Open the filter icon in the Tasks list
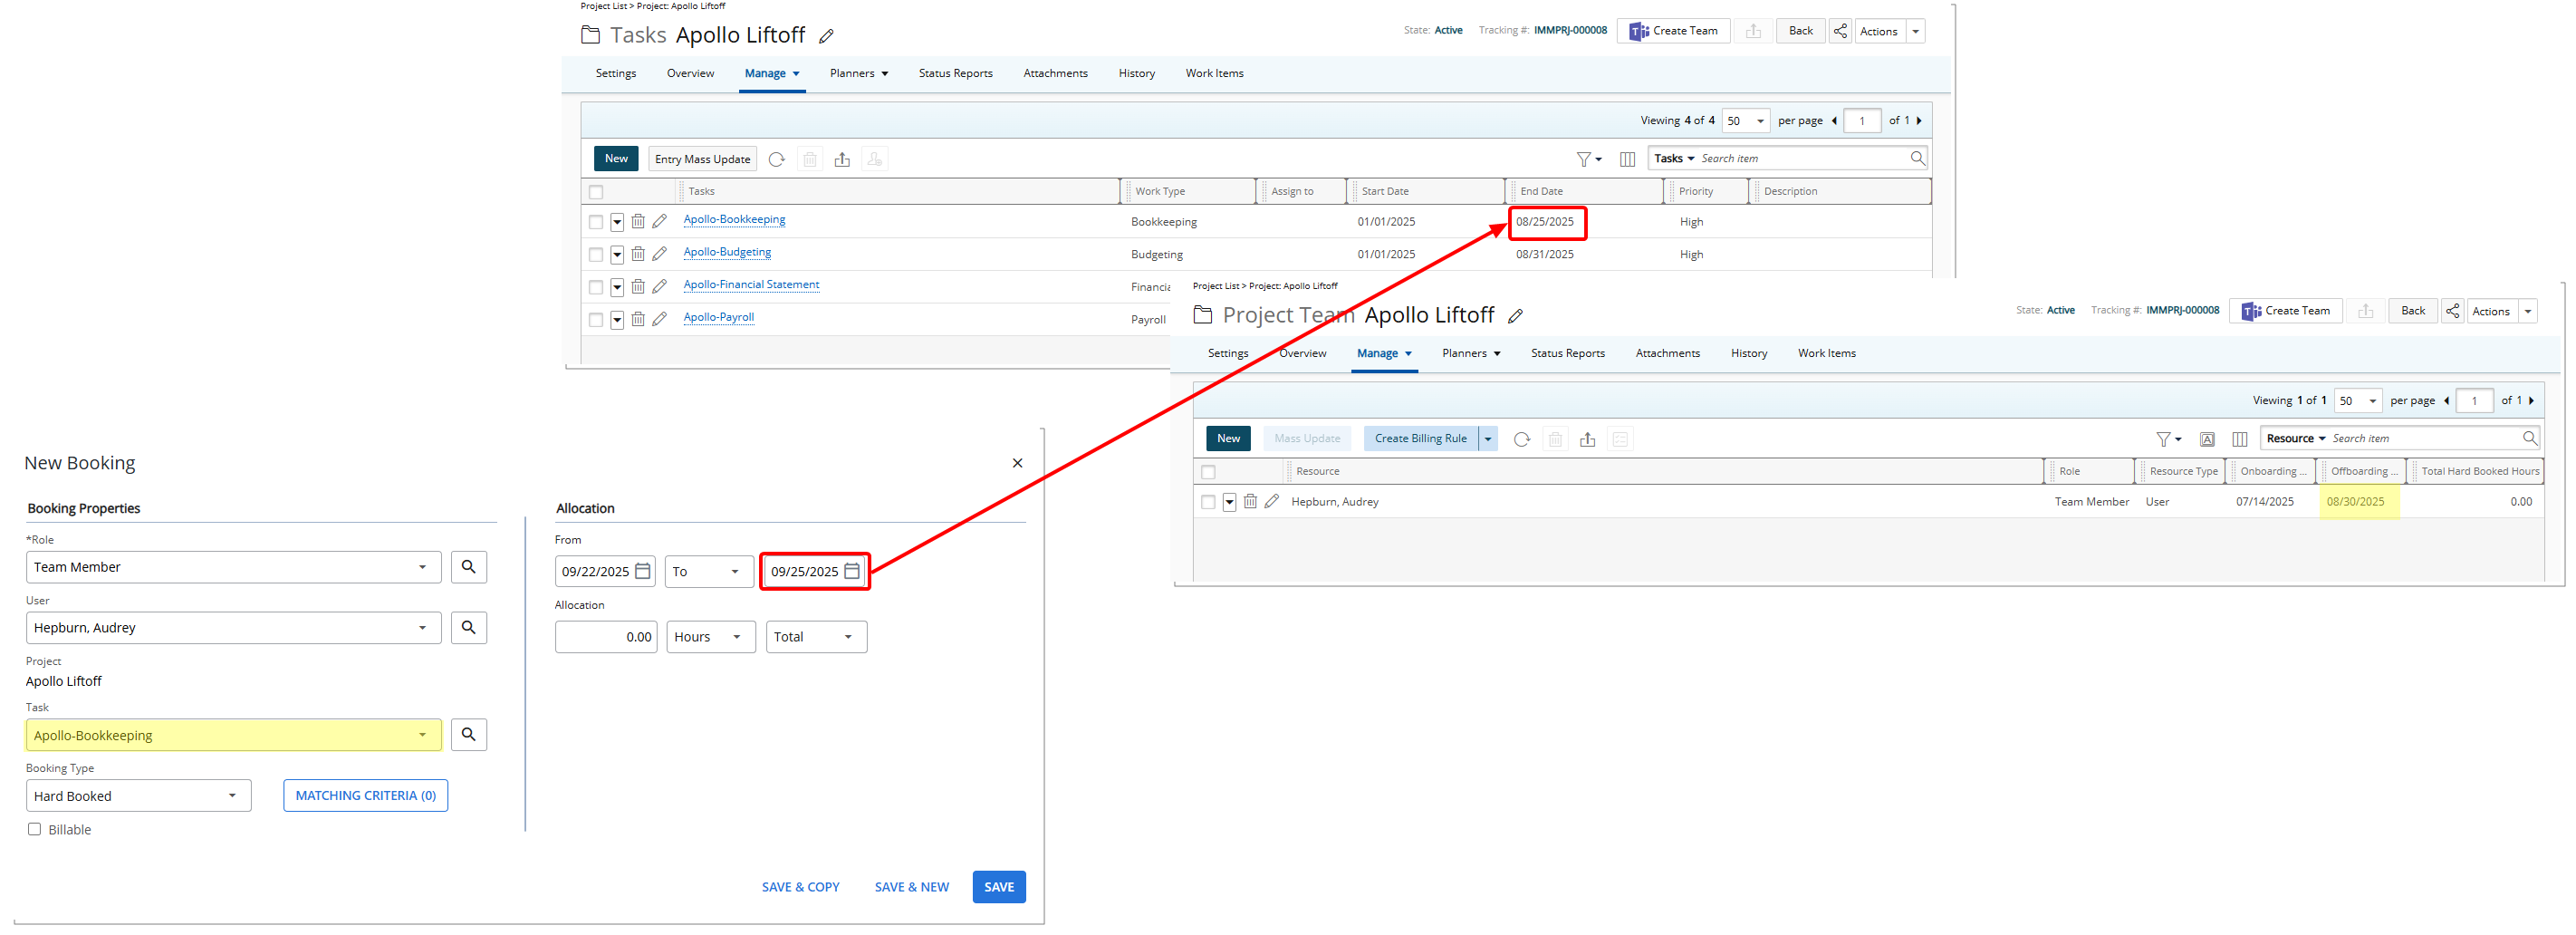2576x935 pixels. 1587,159
